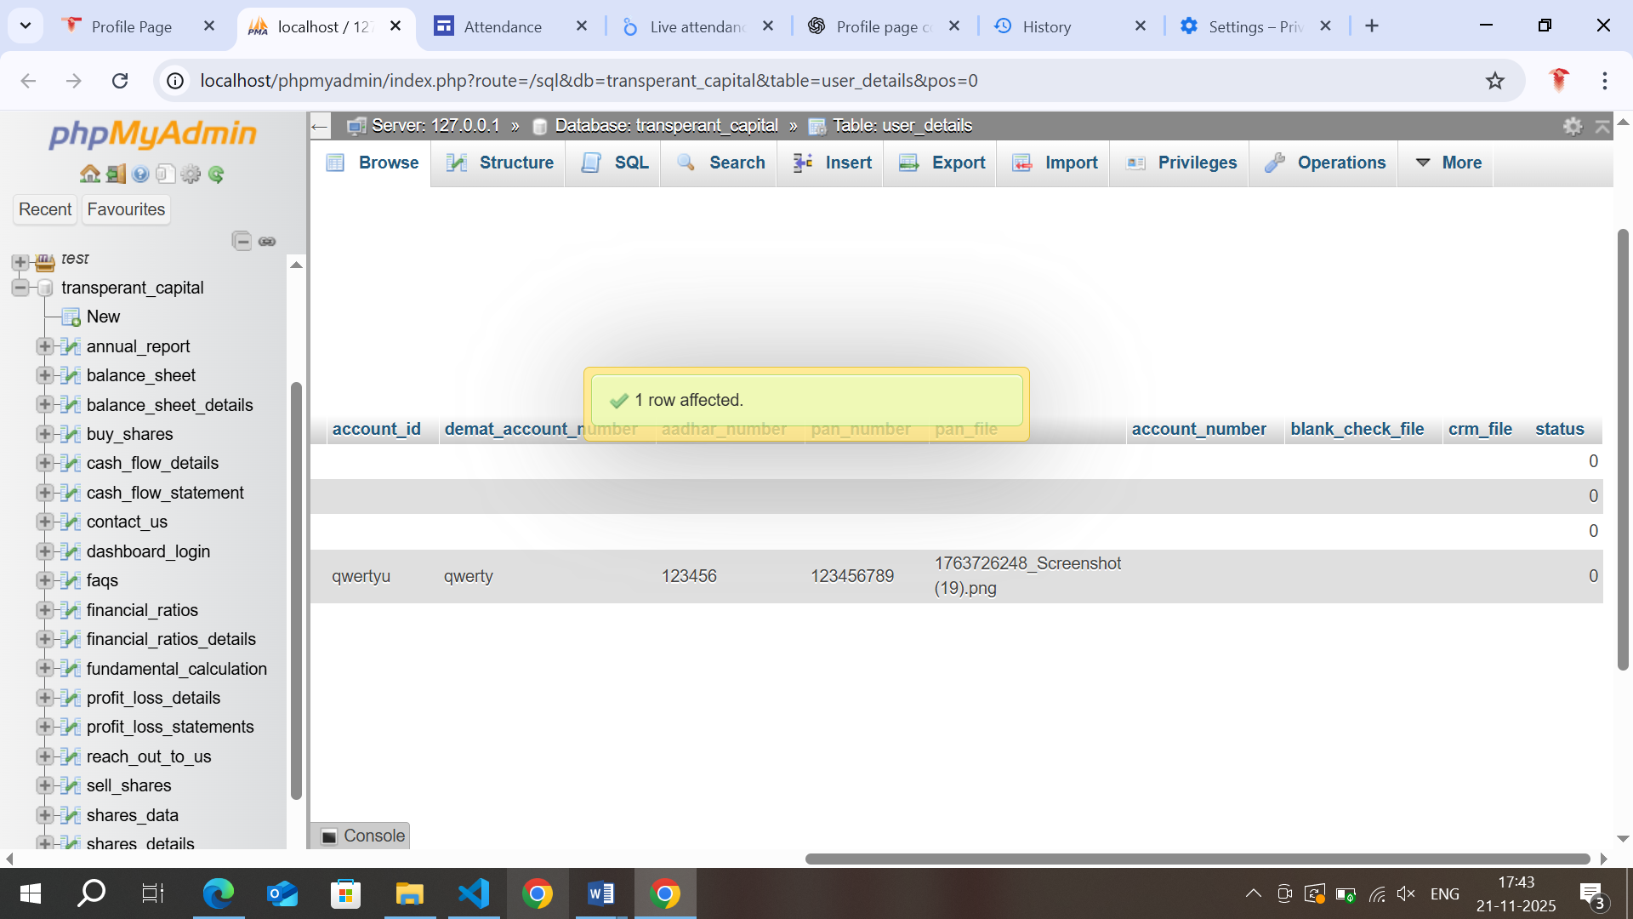
Task: Click the navigation panel settings gear
Action: click(191, 174)
